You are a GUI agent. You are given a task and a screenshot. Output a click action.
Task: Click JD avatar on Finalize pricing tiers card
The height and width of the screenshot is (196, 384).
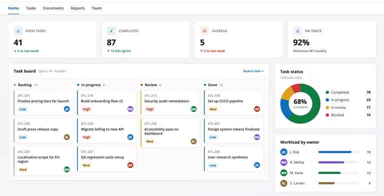(67, 109)
